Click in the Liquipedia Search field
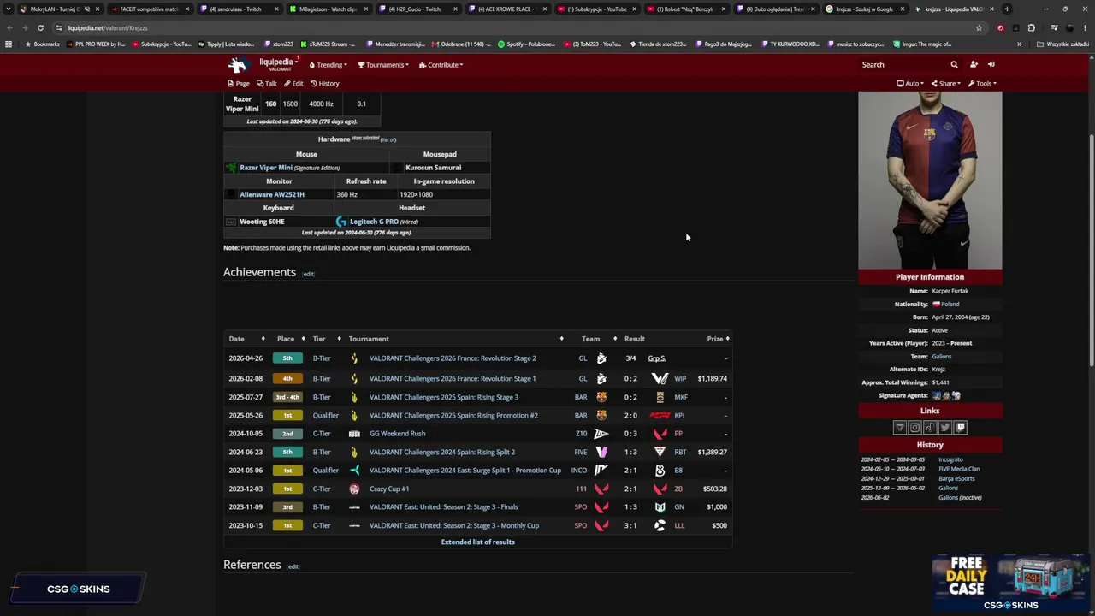Image resolution: width=1095 pixels, height=616 pixels. coord(903,64)
